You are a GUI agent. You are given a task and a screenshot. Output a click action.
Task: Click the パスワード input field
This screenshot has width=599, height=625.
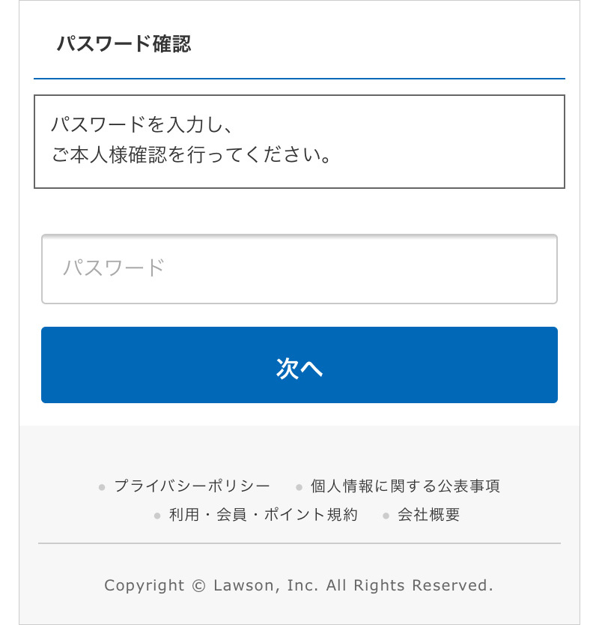[299, 269]
